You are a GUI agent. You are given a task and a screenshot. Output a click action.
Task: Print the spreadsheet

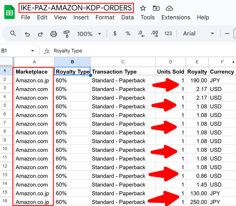[x=54, y=34]
